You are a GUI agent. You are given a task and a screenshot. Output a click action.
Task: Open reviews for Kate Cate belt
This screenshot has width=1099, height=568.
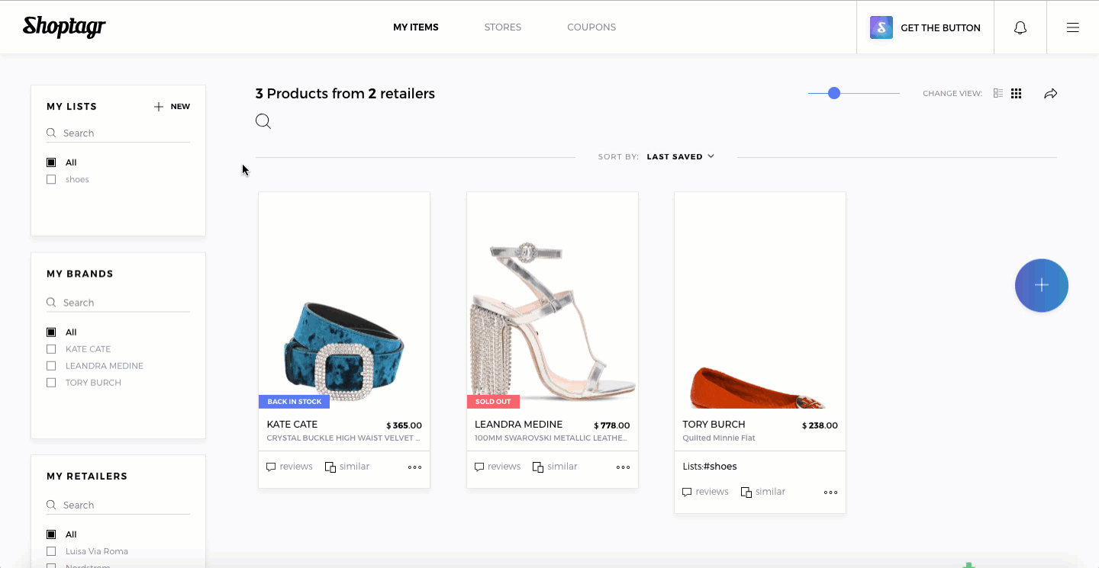click(x=290, y=467)
